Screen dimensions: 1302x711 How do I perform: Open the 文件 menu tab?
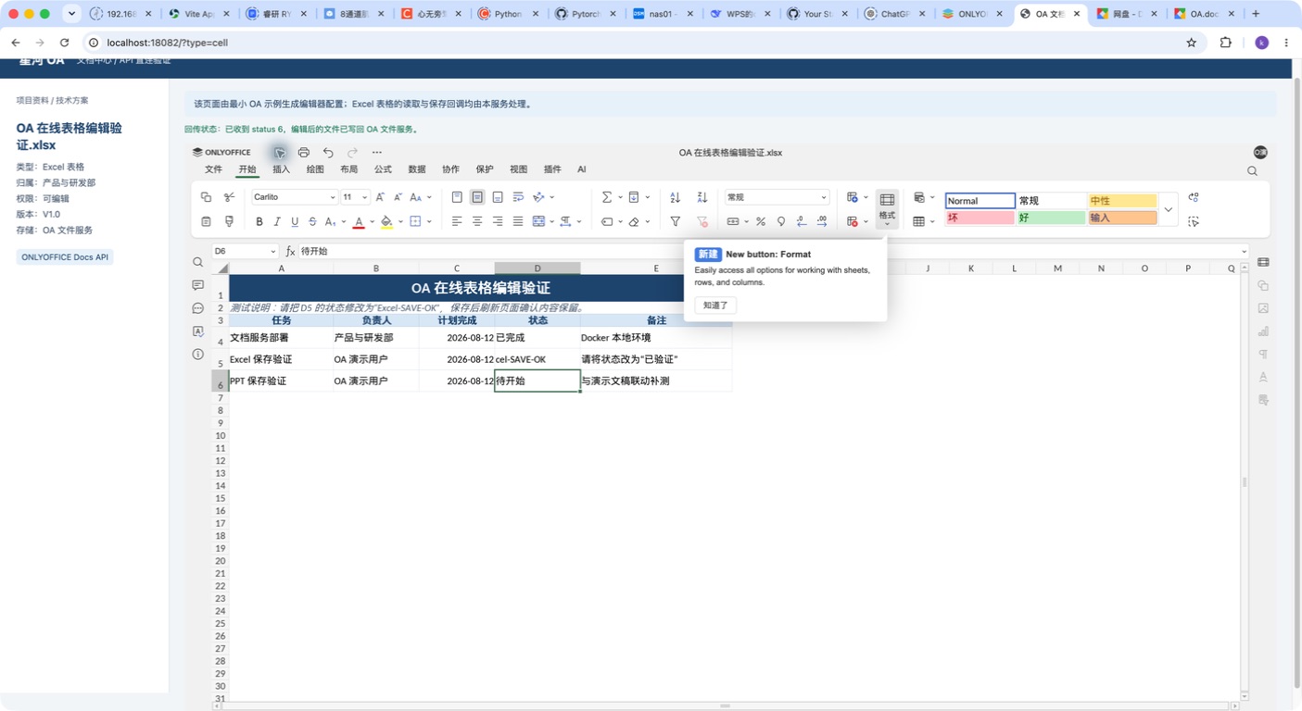[213, 169]
